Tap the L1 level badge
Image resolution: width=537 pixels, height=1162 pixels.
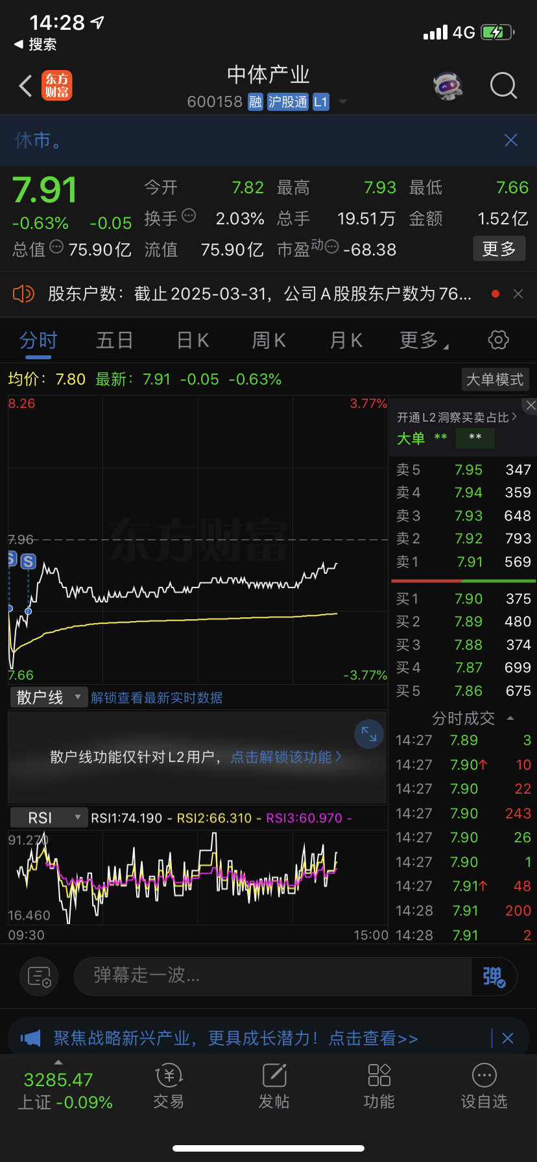tap(321, 102)
